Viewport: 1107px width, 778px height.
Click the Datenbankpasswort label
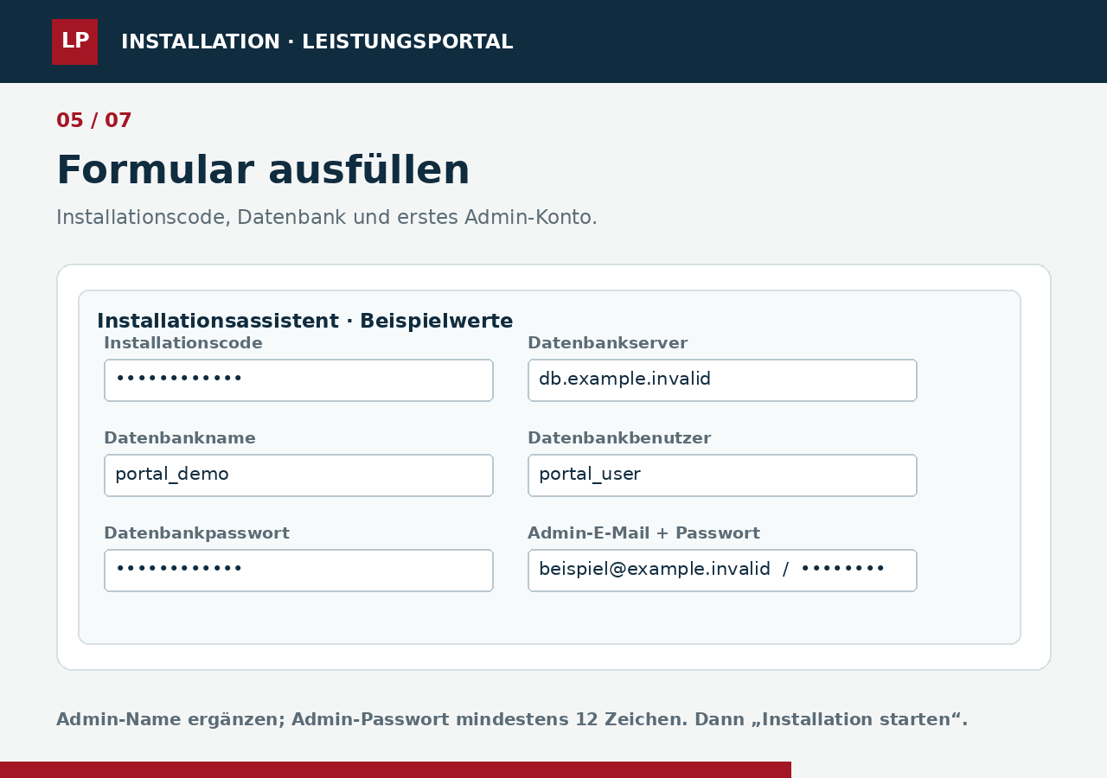pos(196,533)
